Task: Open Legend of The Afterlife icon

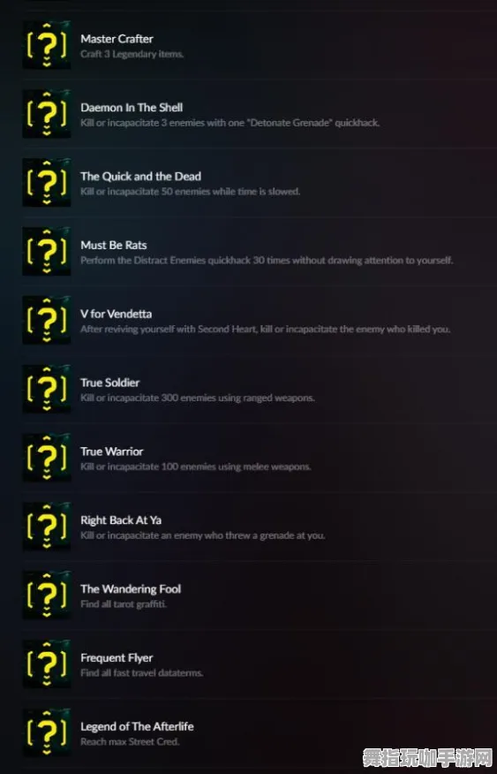Action: coord(47,732)
